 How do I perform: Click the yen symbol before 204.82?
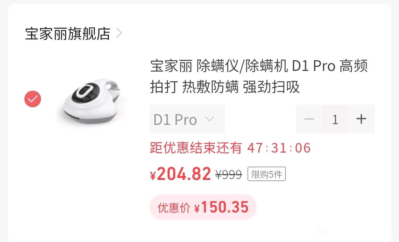(153, 175)
